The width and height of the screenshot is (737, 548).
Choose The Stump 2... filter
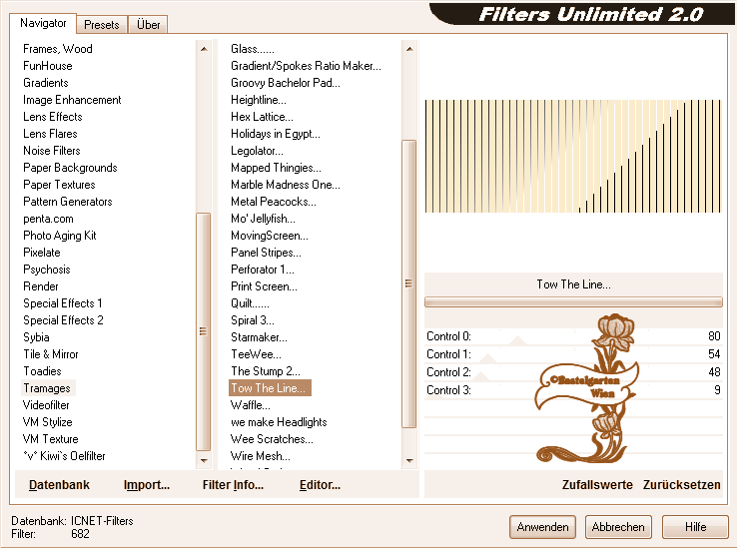pos(265,370)
